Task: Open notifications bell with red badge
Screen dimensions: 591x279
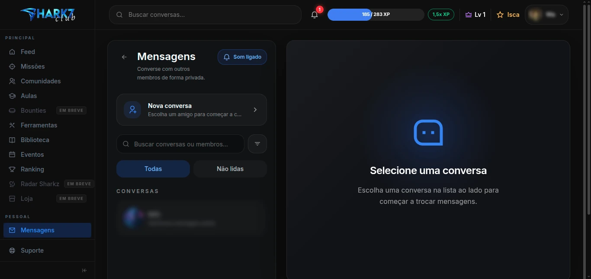Action: click(315, 14)
